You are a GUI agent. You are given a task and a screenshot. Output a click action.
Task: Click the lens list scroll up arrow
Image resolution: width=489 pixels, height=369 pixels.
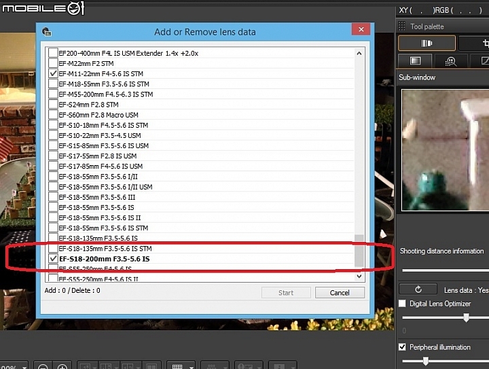click(359, 53)
